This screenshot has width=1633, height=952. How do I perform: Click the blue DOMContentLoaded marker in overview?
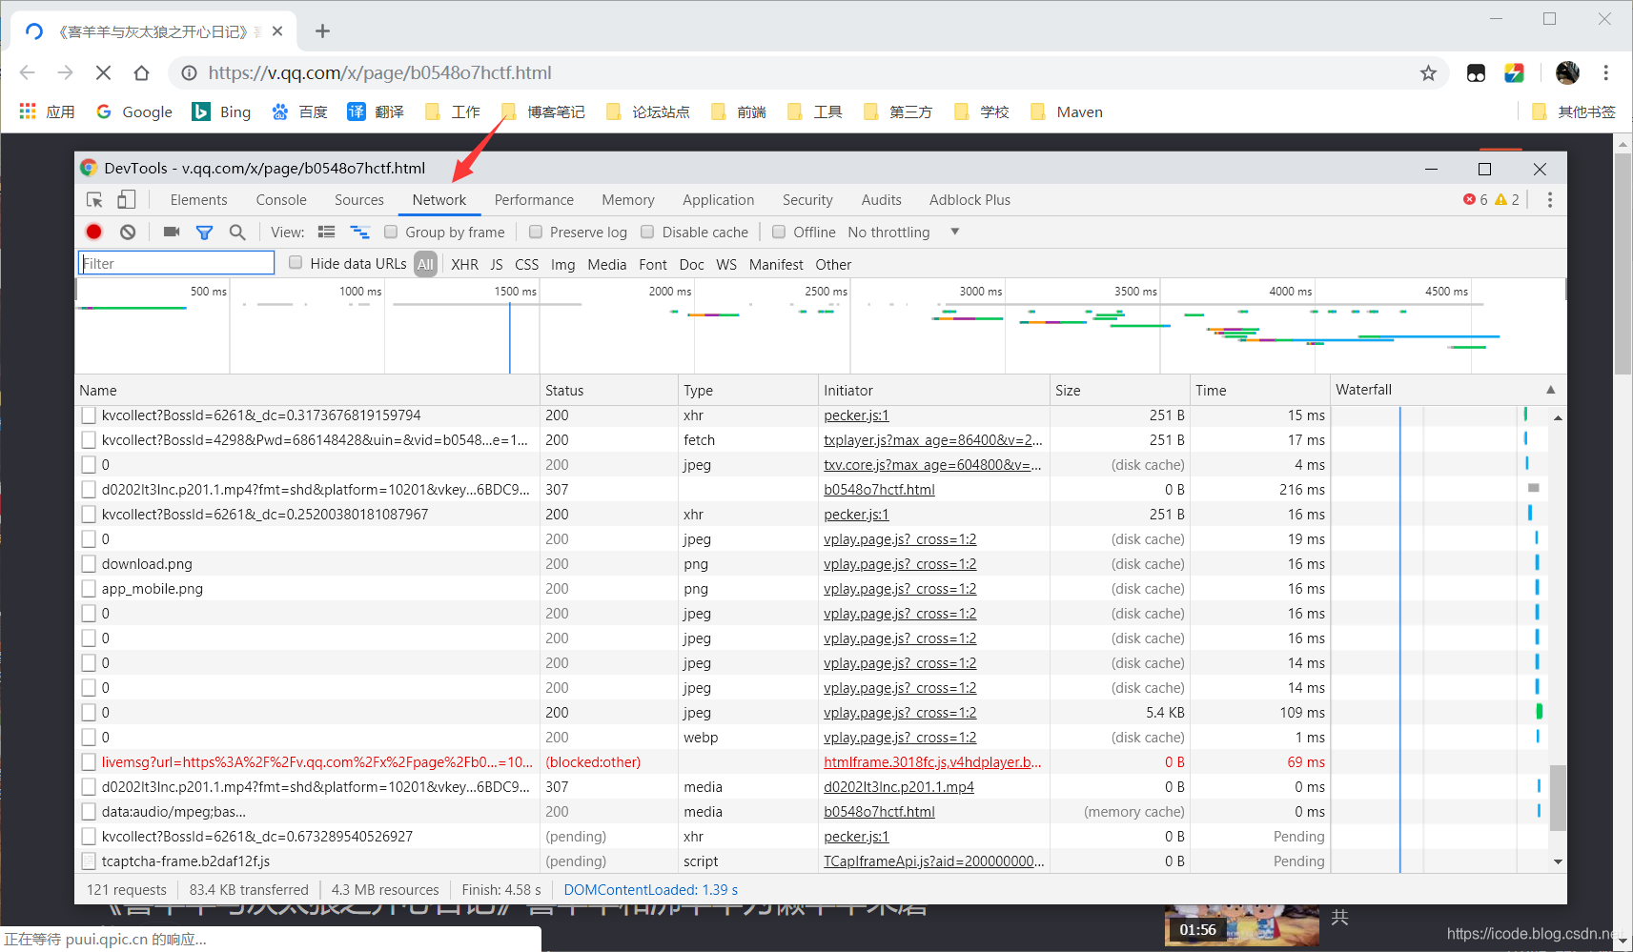tap(510, 337)
